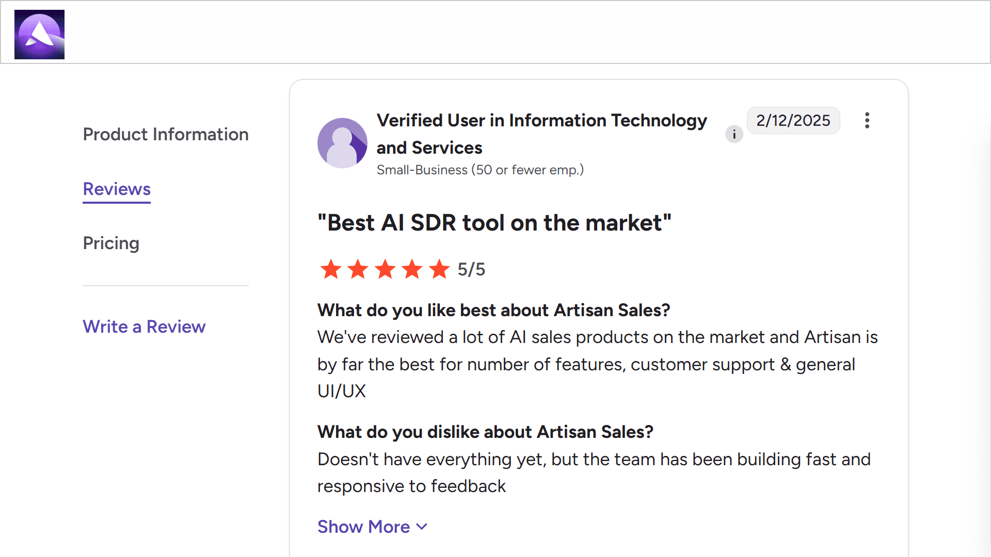
Task: Click the info icon beside reviewer name
Action: (x=734, y=134)
